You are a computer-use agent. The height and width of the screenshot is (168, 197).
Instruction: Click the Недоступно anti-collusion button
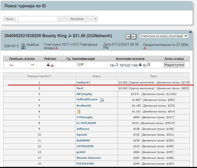pos(174,65)
